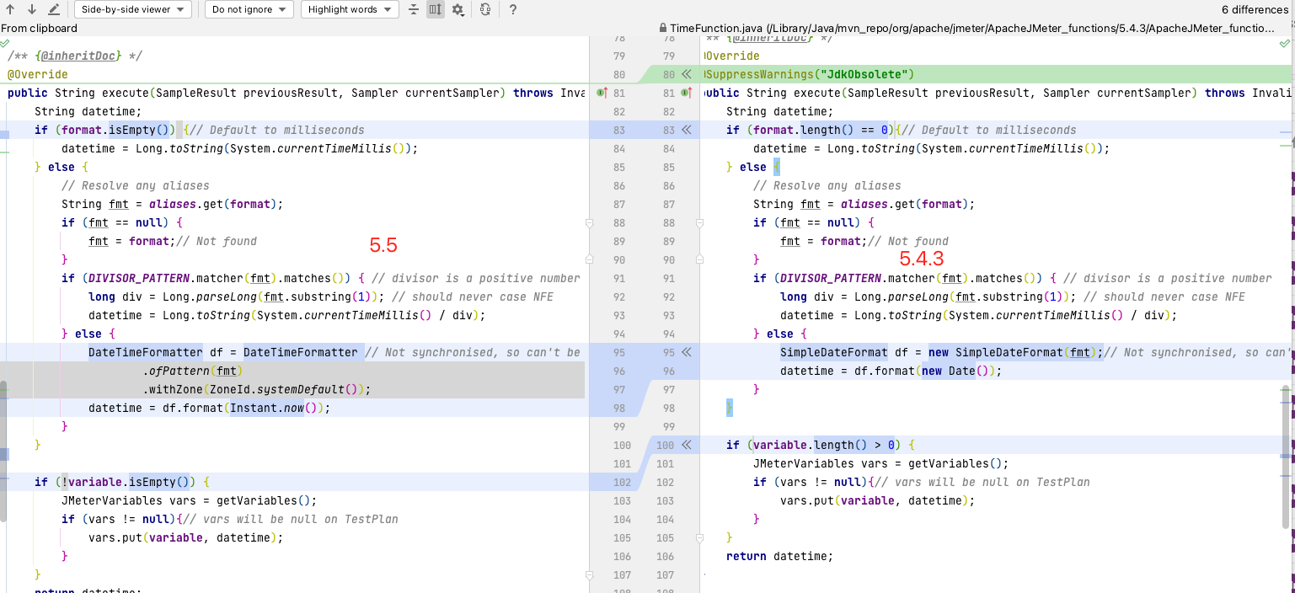Click the 6 differences counter
Screen dimensions: 1295x593
[x=1256, y=9]
